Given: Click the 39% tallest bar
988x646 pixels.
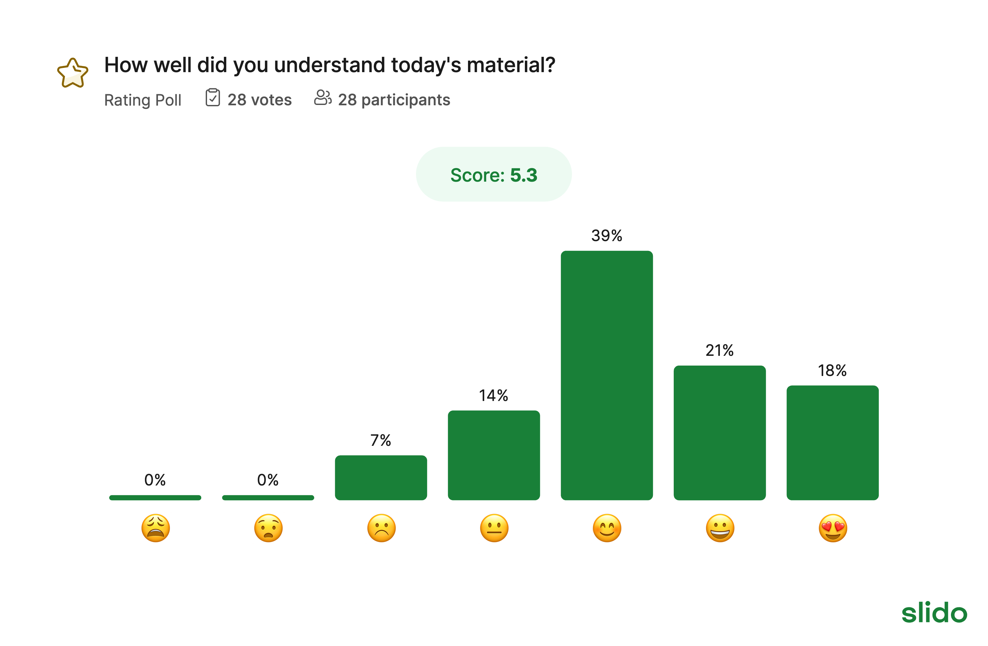Looking at the screenshot, I should (x=606, y=375).
